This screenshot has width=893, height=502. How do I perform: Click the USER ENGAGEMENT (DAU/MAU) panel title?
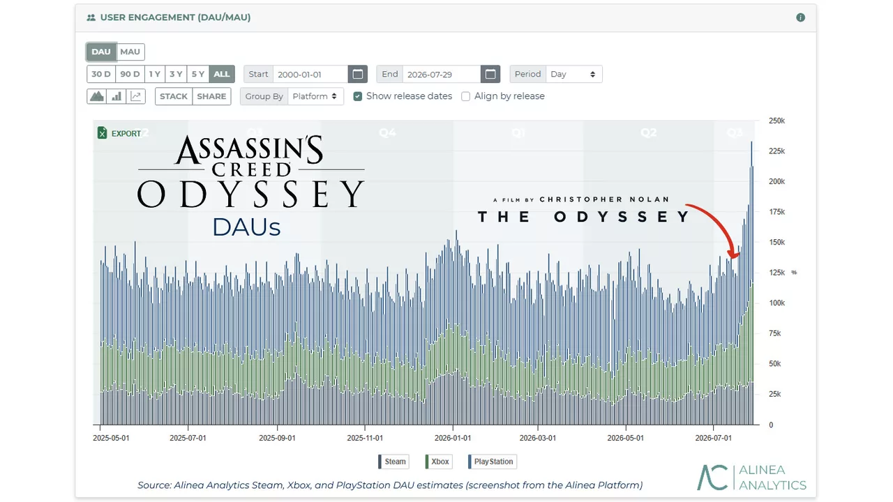click(175, 17)
